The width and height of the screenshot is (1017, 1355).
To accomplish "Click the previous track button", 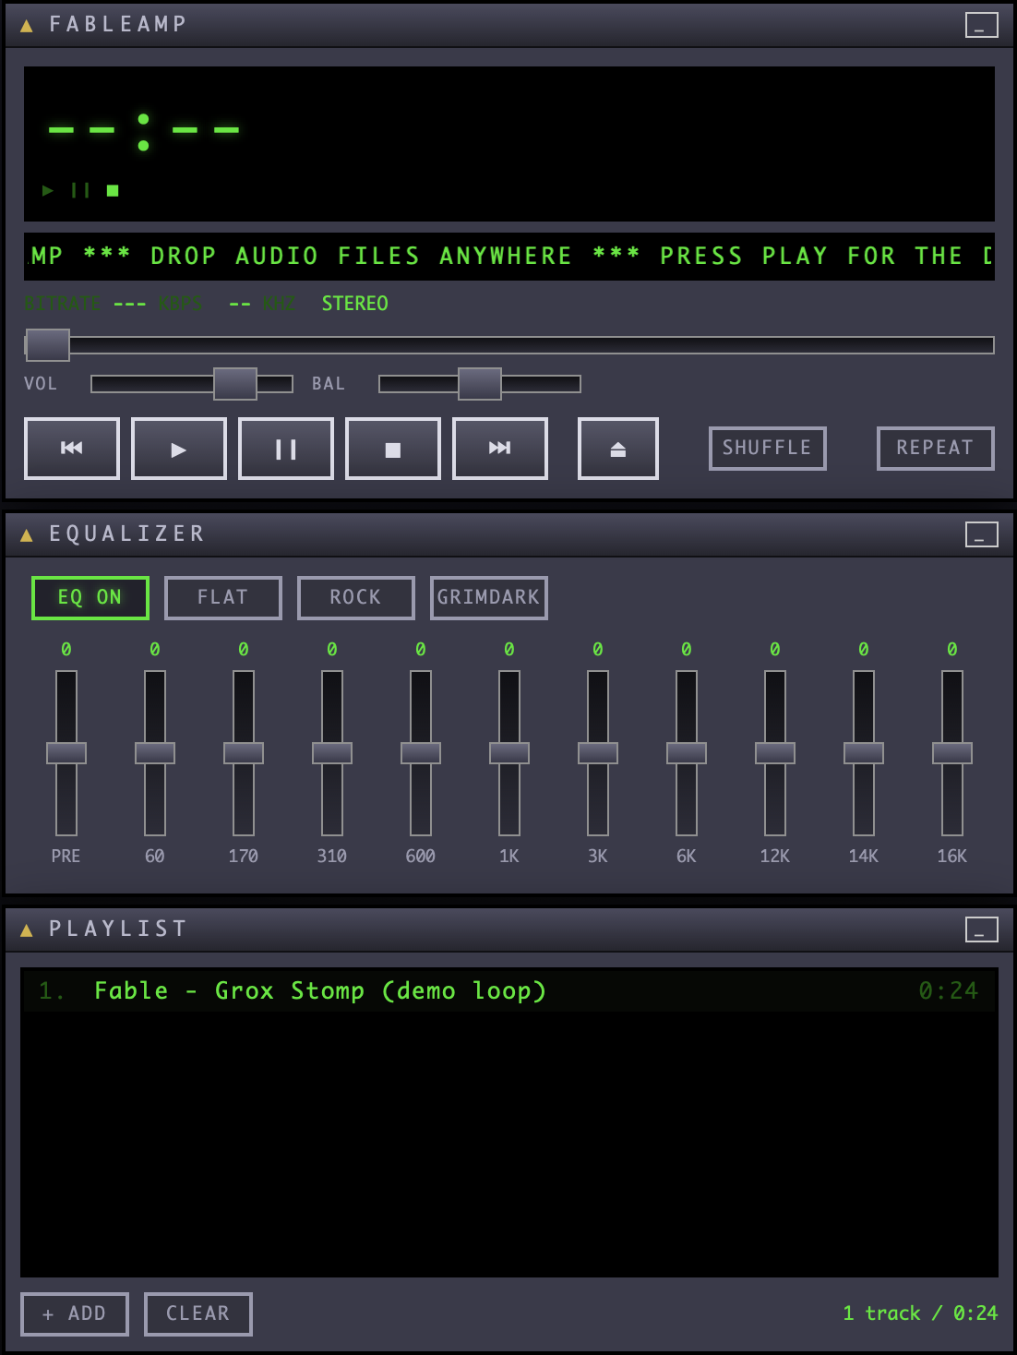I will 72,449.
